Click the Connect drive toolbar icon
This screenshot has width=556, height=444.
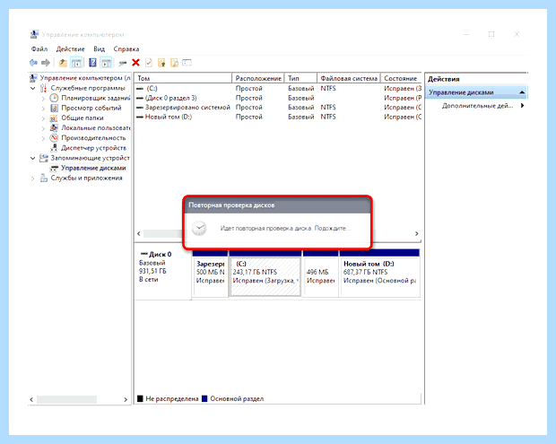[123, 63]
